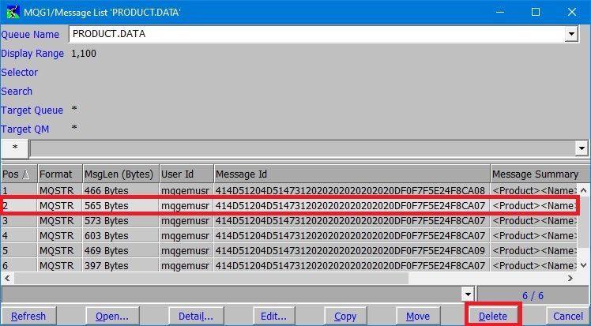Click the Copy button

345,317
